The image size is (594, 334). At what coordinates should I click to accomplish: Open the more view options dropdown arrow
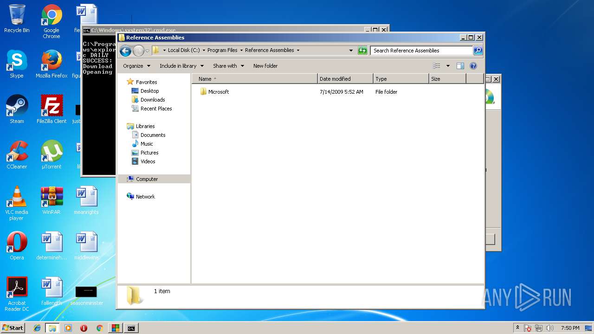448,66
